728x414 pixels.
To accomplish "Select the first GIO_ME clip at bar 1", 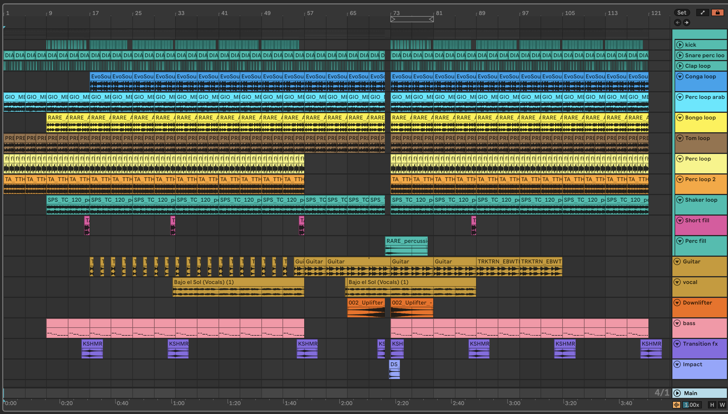I will pos(14,102).
